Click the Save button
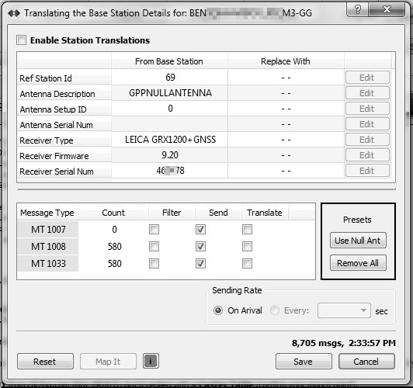 coord(304,362)
